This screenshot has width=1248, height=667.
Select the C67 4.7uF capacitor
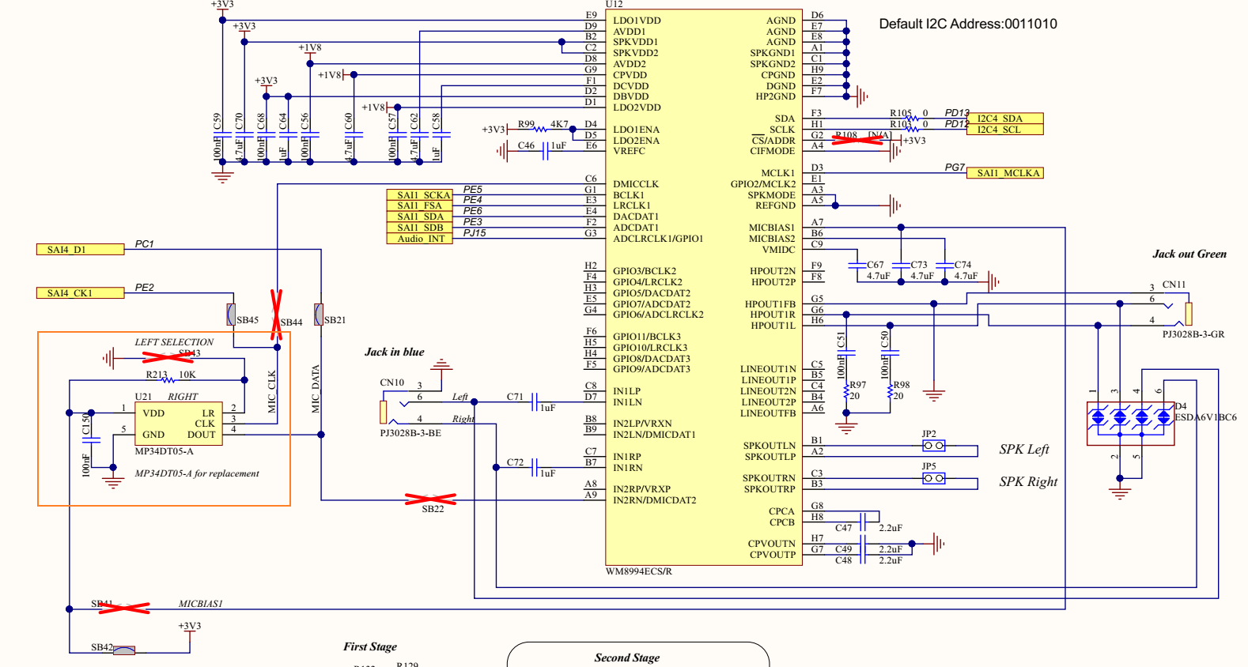[857, 266]
